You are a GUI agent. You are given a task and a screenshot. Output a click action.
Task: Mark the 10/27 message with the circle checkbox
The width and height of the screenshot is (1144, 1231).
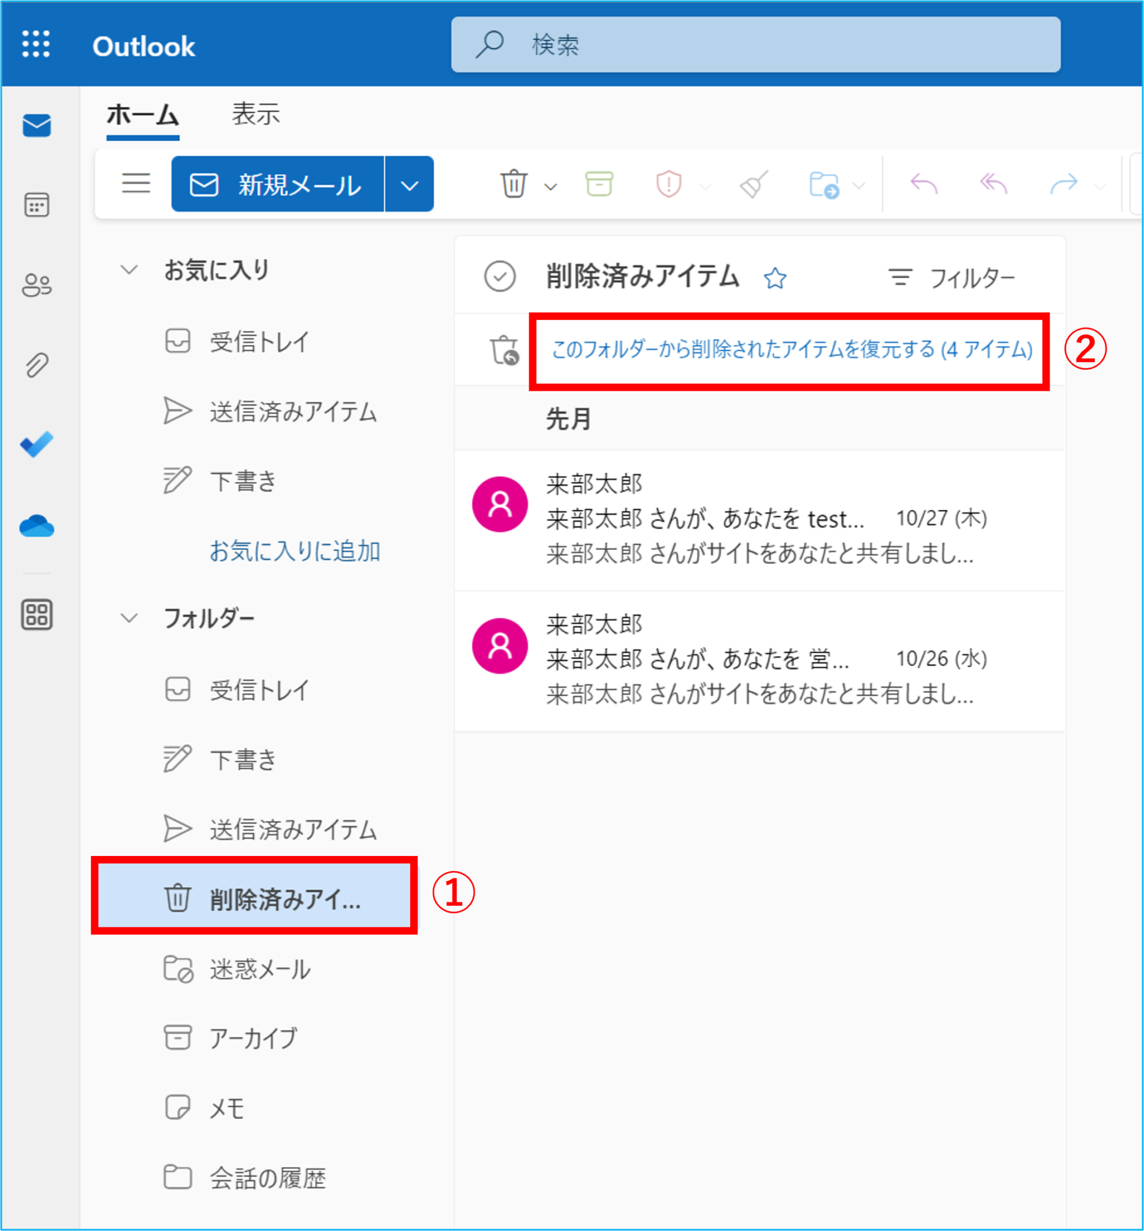(500, 504)
